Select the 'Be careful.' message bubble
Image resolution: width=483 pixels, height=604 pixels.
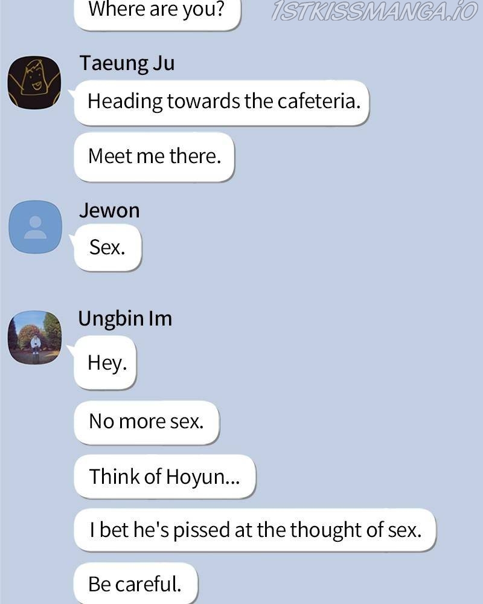pos(136,583)
